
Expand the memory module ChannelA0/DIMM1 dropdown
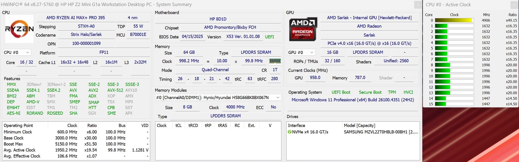pyautogui.click(x=218, y=97)
